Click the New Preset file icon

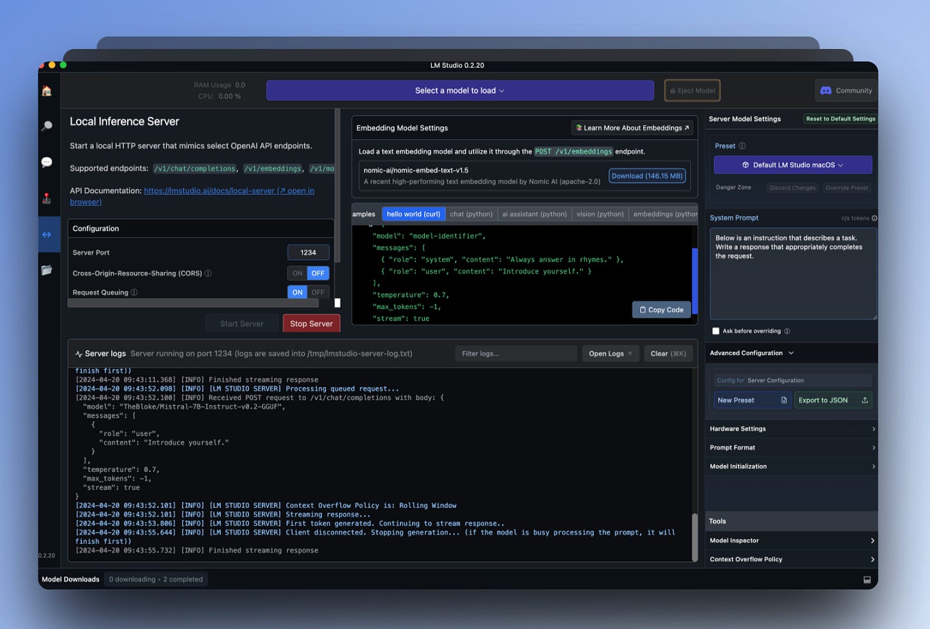[x=784, y=400]
